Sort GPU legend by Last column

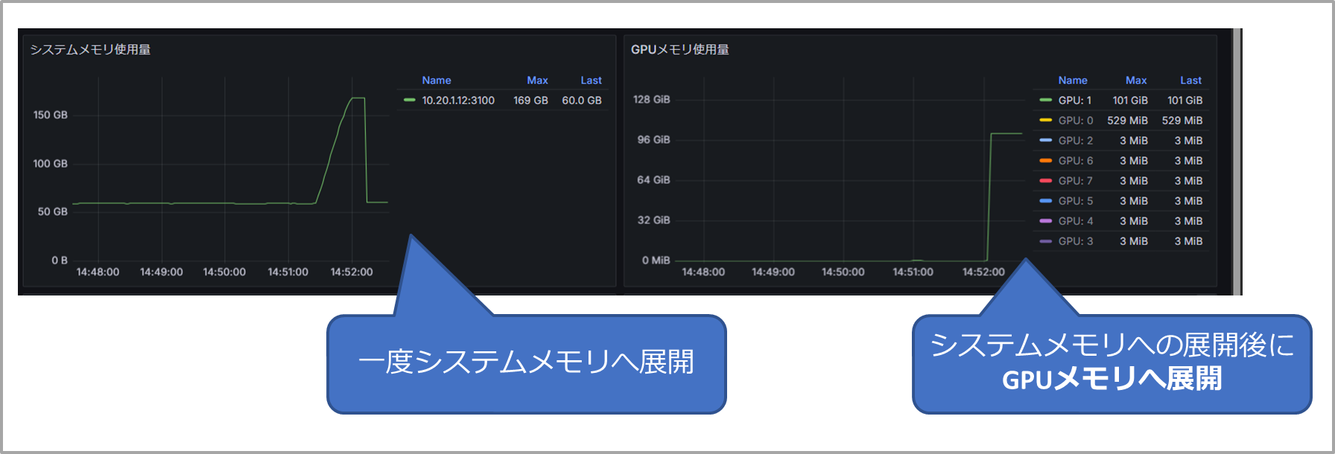[1190, 80]
